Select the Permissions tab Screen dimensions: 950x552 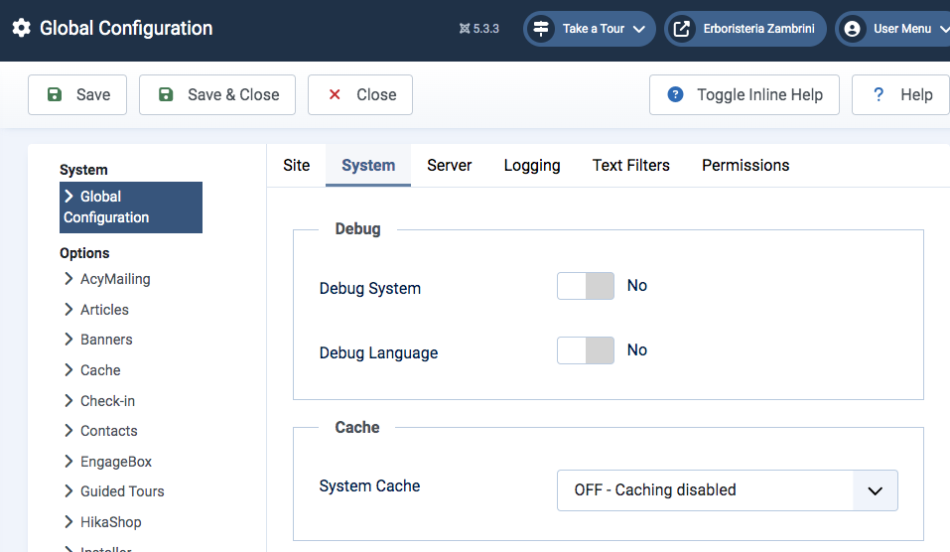coord(746,166)
